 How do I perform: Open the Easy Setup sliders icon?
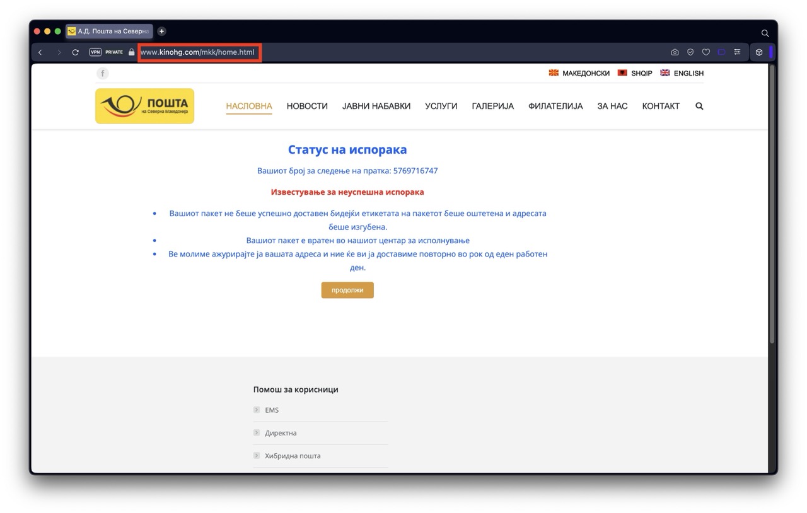coord(737,52)
